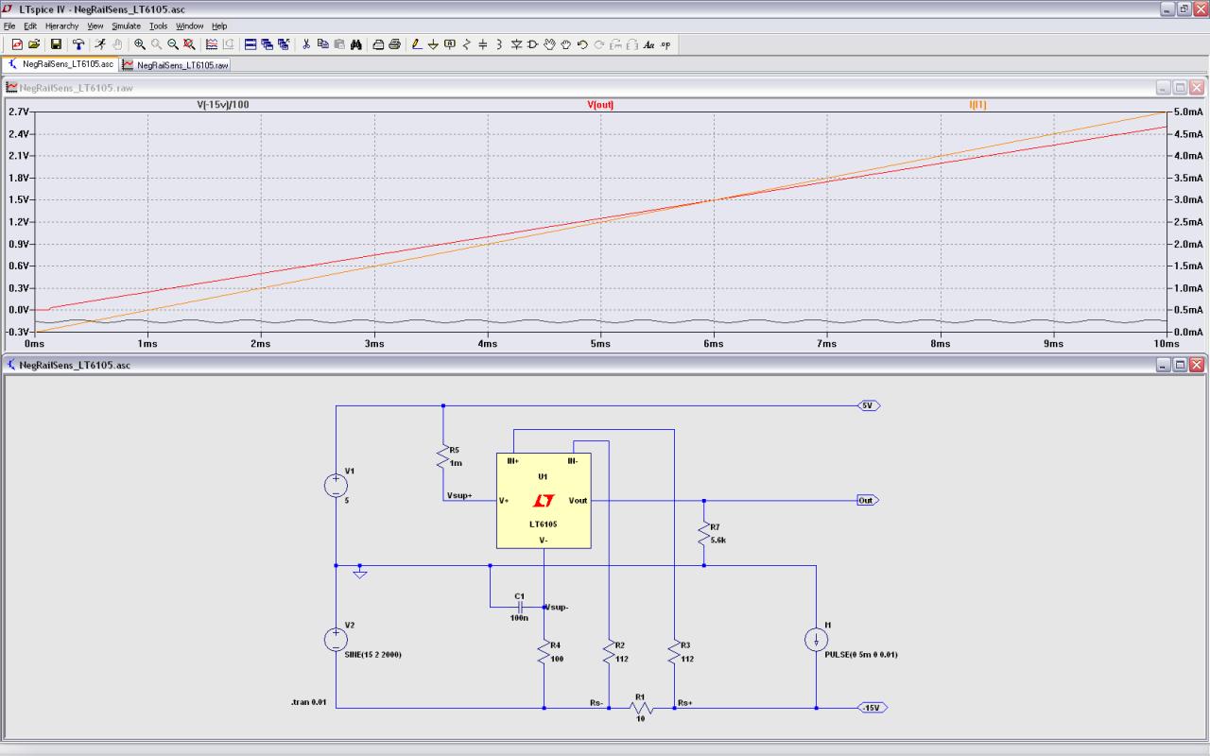Click the 5.0mA right axis label

(1188, 112)
